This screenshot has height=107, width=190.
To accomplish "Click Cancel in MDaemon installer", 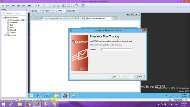I will [140, 77].
